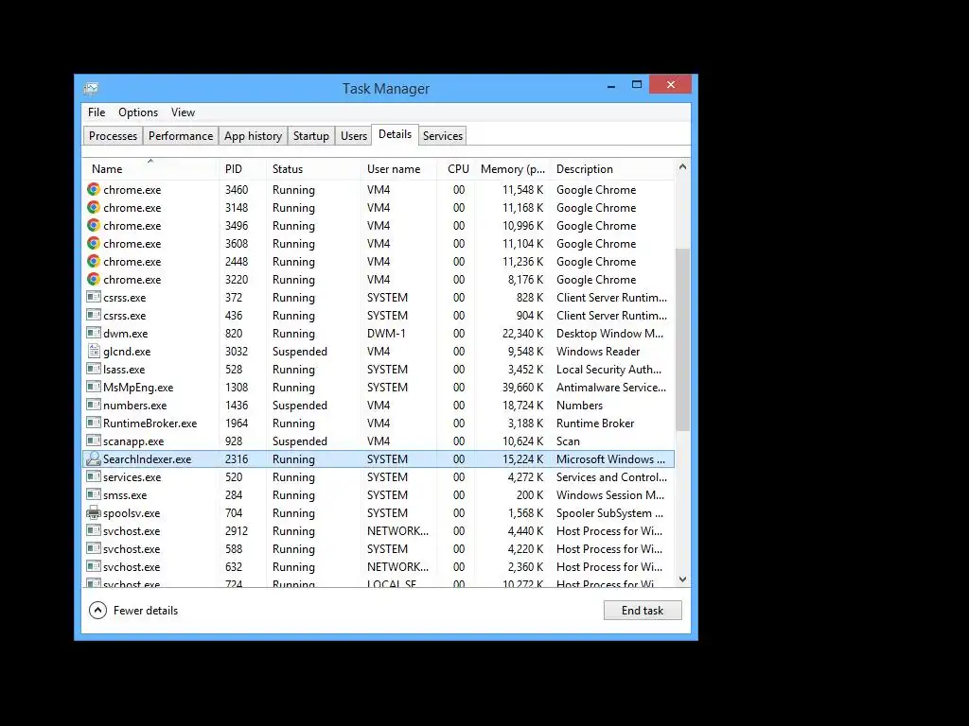Image resolution: width=969 pixels, height=726 pixels.
Task: Click the Task Manager title bar icon
Action: tap(91, 88)
